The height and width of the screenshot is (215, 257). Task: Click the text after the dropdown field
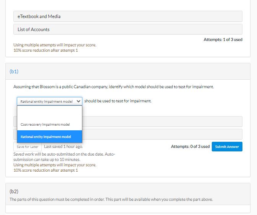pos(118,101)
